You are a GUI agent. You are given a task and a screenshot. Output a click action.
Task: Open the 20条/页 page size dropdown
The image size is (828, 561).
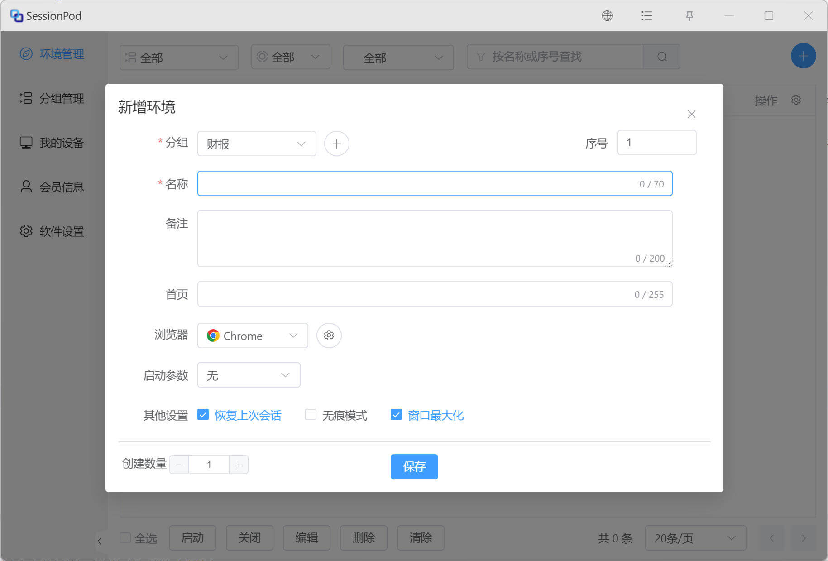point(695,538)
